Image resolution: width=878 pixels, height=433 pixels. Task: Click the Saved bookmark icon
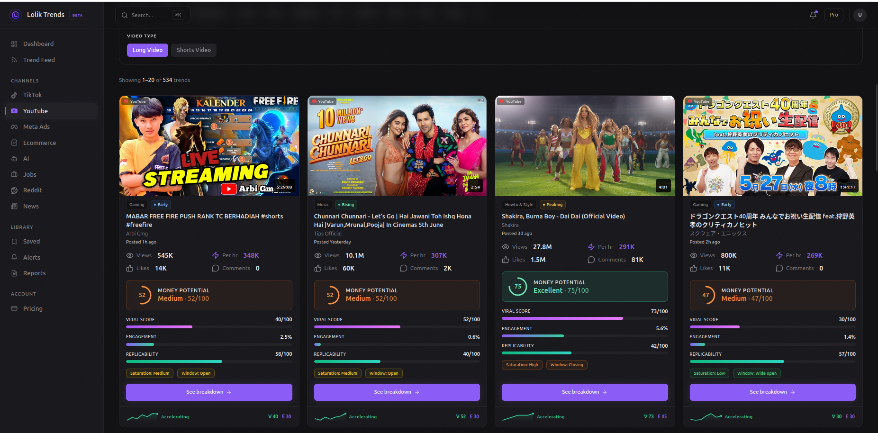coord(14,242)
